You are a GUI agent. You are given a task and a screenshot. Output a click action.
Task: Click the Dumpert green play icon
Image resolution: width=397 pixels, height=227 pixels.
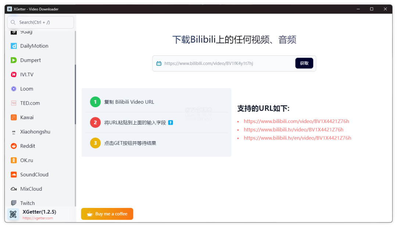[x=14, y=60]
